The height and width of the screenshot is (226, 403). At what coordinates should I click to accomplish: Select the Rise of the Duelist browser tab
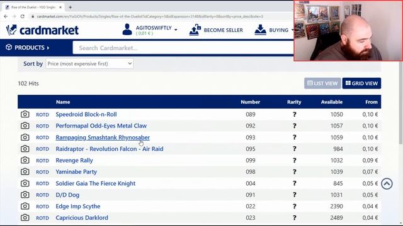pyautogui.click(x=33, y=7)
